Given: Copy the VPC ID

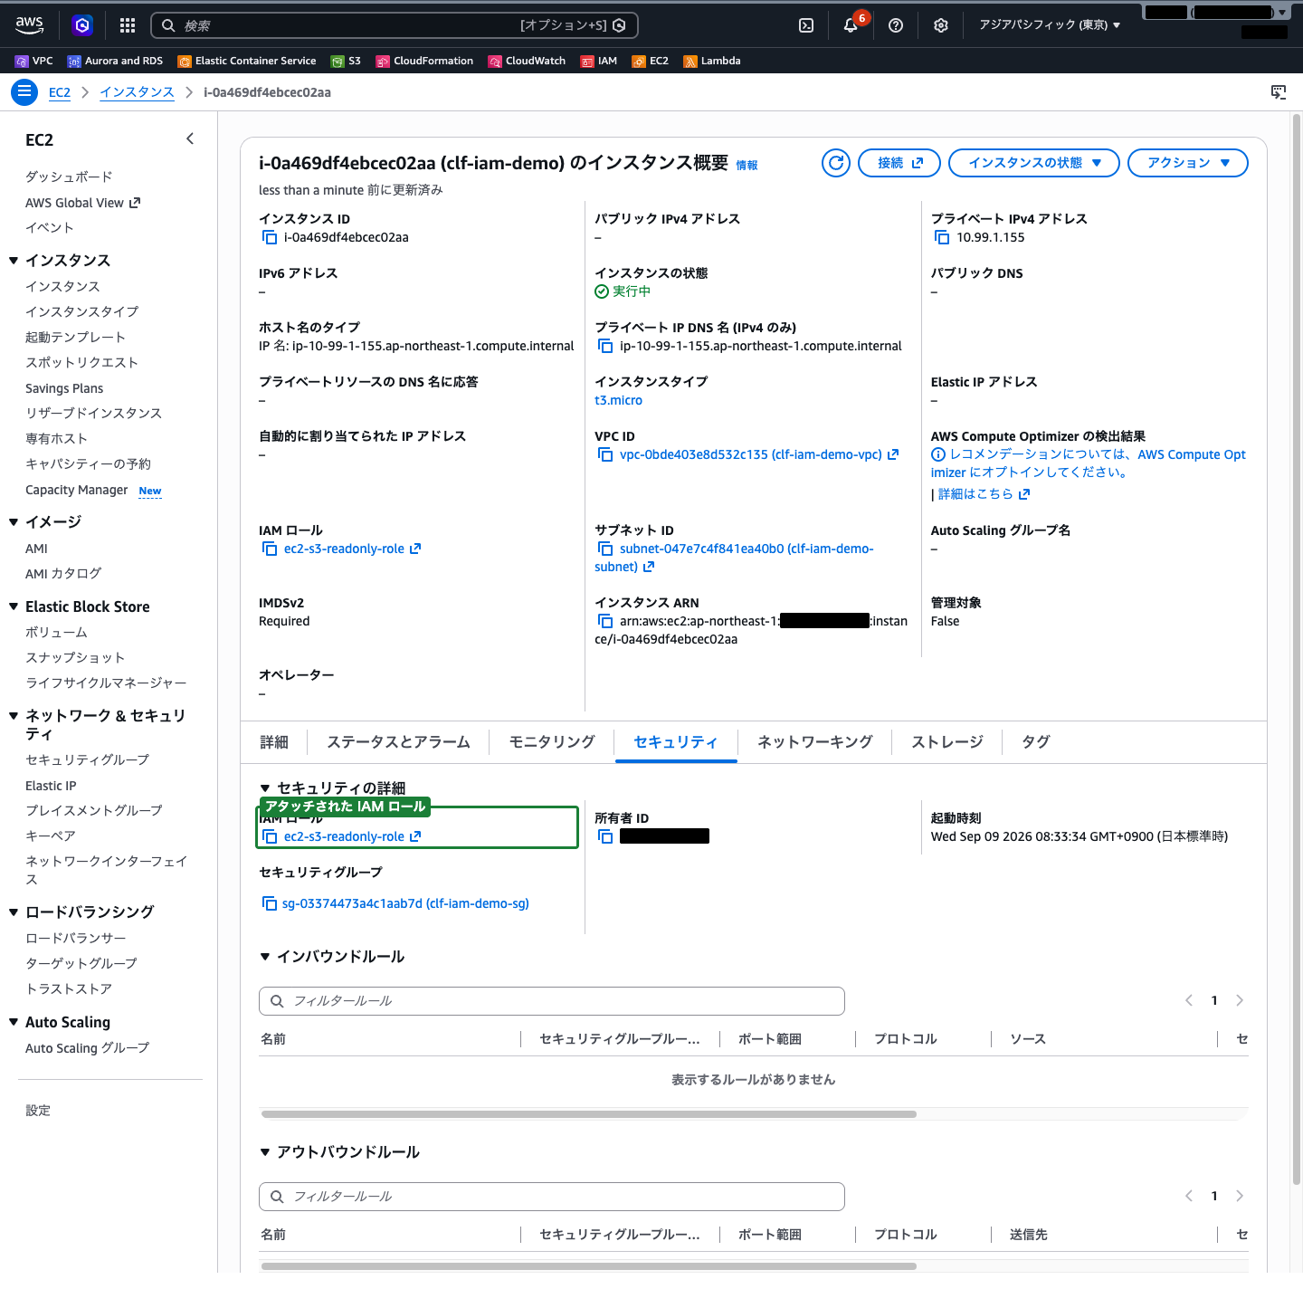Looking at the screenshot, I should click(x=605, y=454).
